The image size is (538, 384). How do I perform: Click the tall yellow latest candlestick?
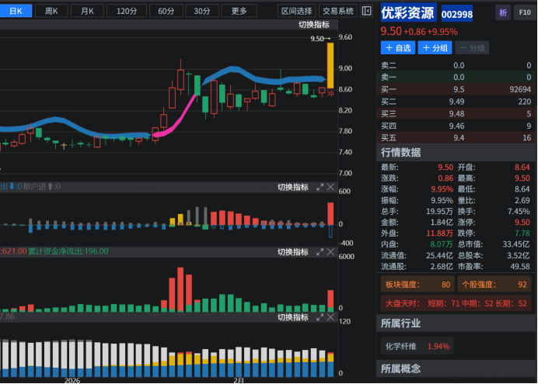tap(330, 65)
